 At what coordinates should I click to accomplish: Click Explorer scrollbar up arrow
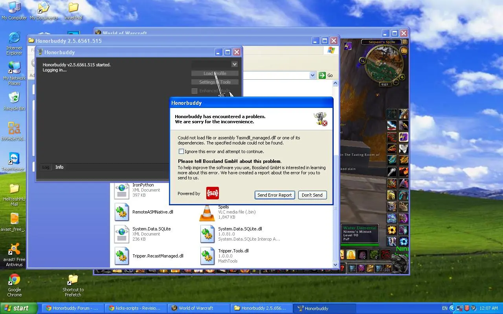tap(335, 83)
